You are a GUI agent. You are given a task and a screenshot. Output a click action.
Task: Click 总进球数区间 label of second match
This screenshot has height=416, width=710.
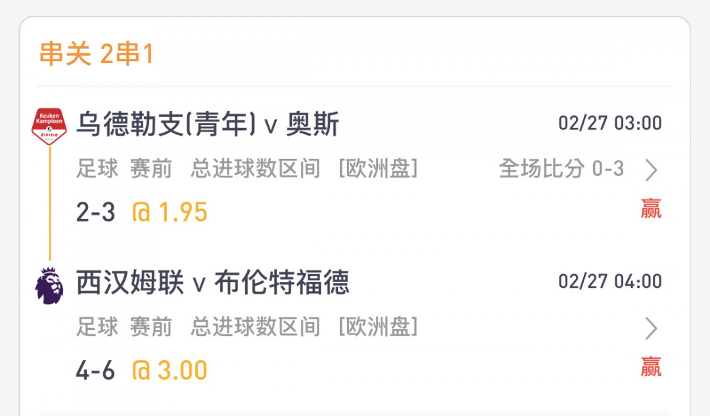coord(255,327)
